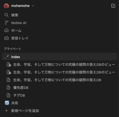Select the index page
The image size is (119, 117).
tap(59, 57)
